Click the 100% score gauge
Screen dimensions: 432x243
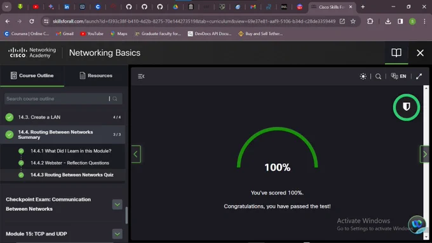pyautogui.click(x=277, y=150)
